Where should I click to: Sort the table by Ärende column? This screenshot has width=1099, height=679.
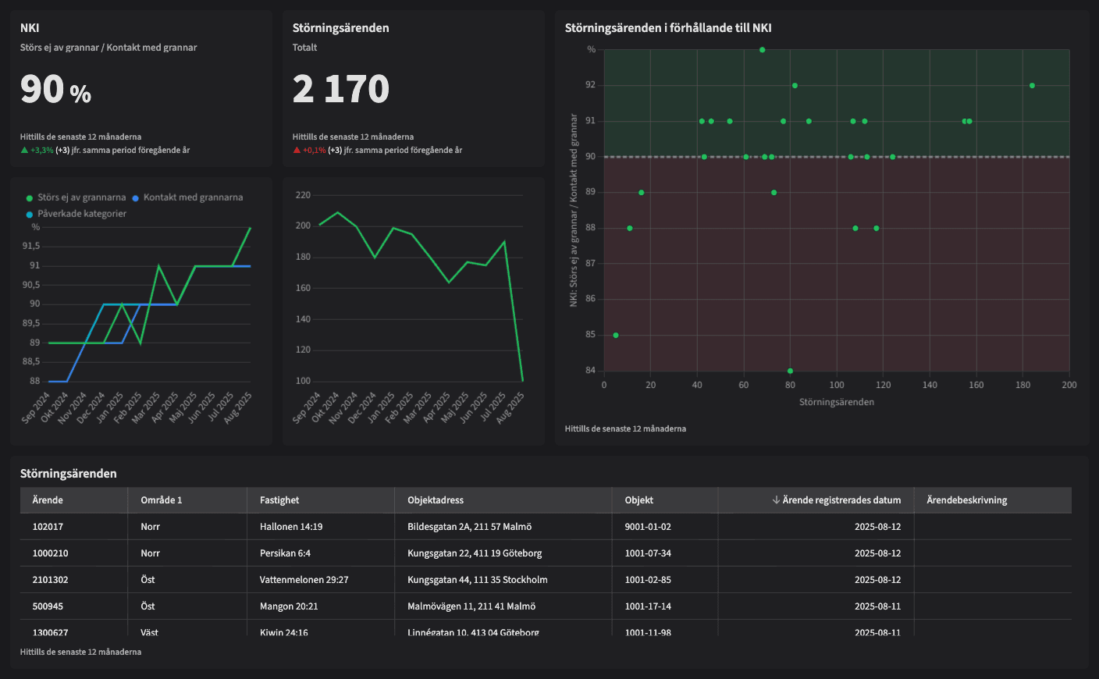point(48,500)
